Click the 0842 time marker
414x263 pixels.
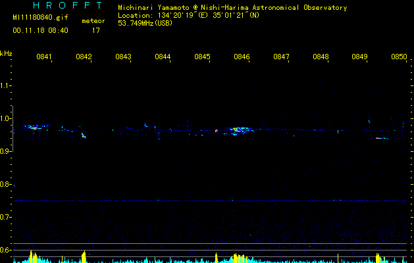[x=84, y=57]
